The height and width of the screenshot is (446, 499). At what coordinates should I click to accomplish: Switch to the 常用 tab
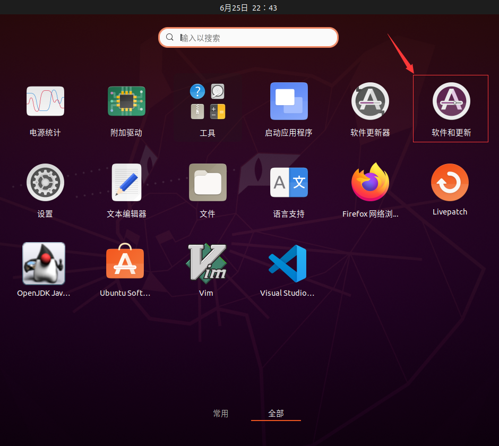[221, 413]
